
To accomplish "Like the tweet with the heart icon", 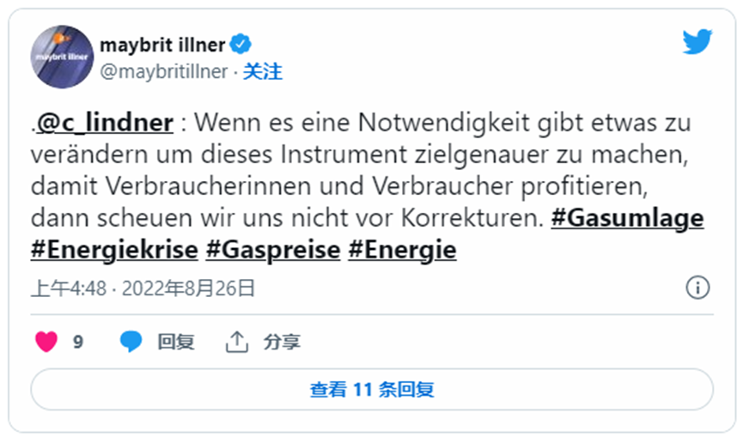I will [x=46, y=342].
